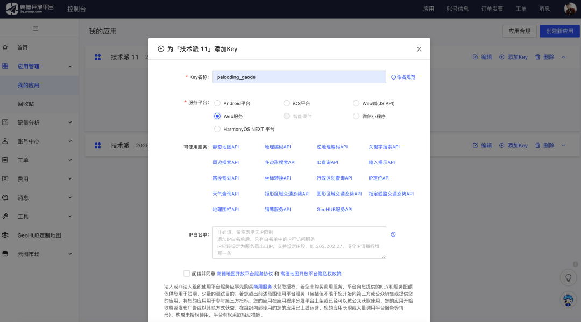The image size is (581, 322).
Task: Expand the 工单 sidebar section
Action: [x=70, y=160]
